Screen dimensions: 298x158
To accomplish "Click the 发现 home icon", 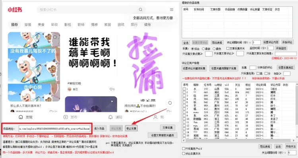I will pos(21,117).
